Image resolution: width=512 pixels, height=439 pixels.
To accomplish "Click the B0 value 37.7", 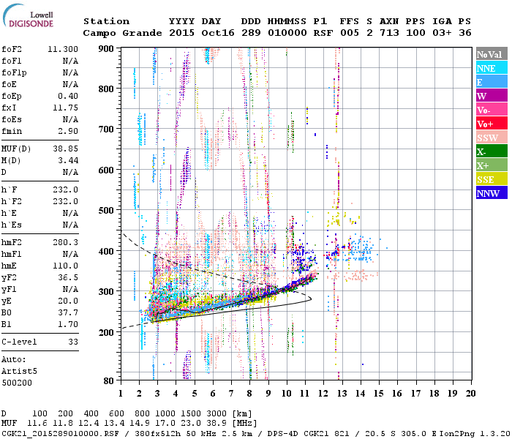I will [68, 312].
